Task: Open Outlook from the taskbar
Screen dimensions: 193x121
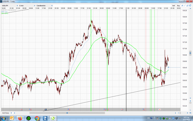Action: pyautogui.click(x=12, y=118)
